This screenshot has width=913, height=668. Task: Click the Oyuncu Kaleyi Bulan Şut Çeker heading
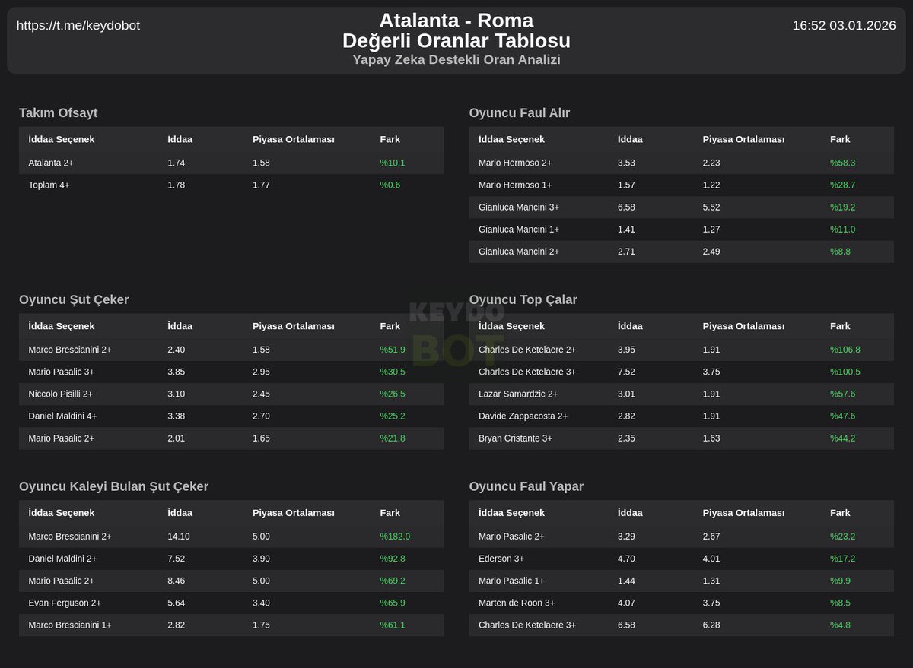pos(113,486)
